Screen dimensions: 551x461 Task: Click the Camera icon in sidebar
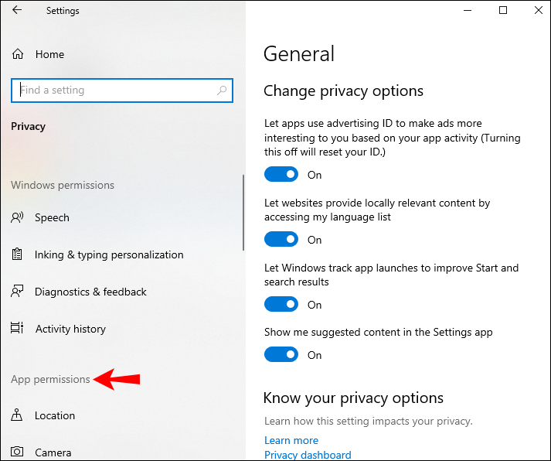pyautogui.click(x=17, y=452)
